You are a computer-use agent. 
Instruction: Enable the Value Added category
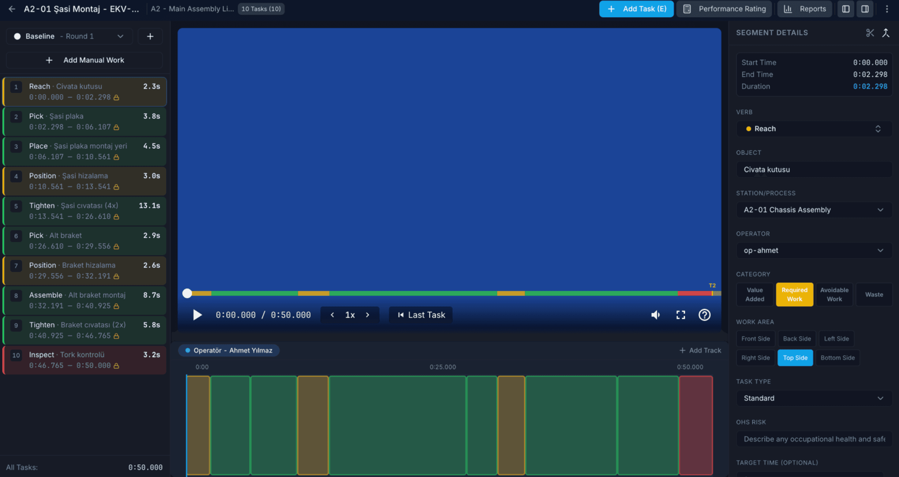click(754, 294)
